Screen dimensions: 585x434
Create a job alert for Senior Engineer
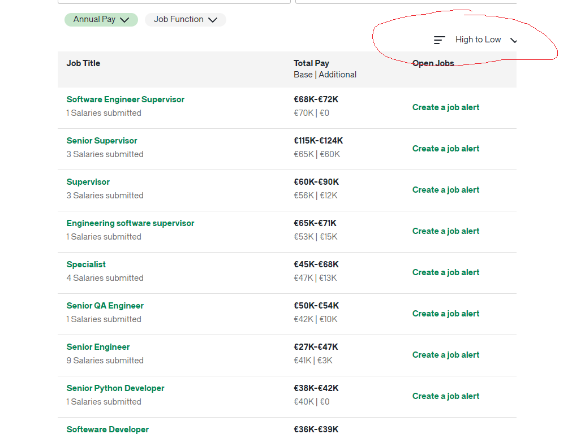point(446,355)
